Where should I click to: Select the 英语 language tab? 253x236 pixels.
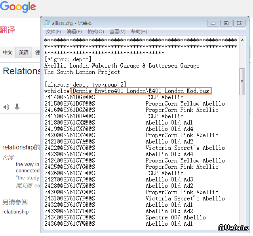[23, 52]
